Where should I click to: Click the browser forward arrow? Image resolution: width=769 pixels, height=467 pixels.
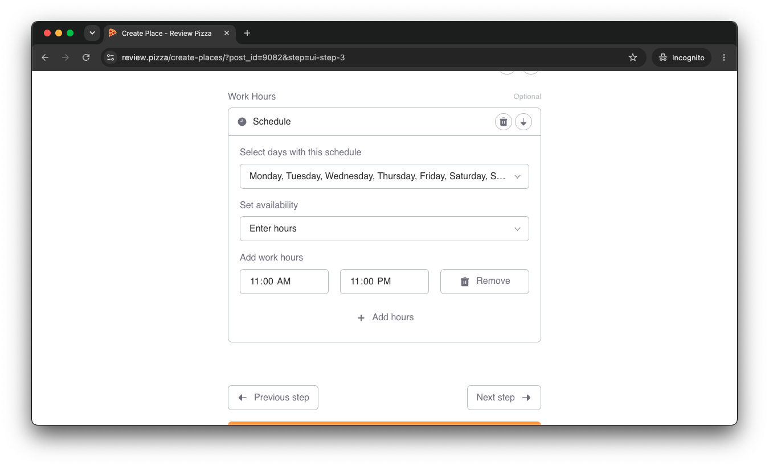66,57
